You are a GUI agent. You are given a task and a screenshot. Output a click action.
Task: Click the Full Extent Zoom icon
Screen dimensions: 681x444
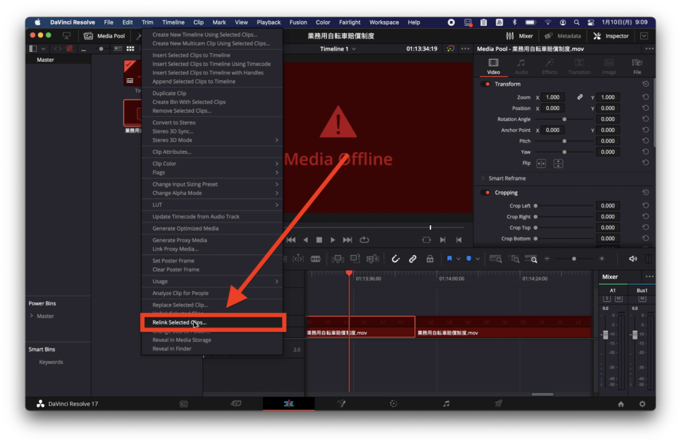[496, 259]
